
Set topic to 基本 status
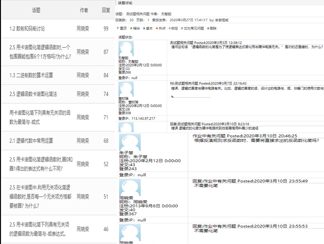(148, 28)
